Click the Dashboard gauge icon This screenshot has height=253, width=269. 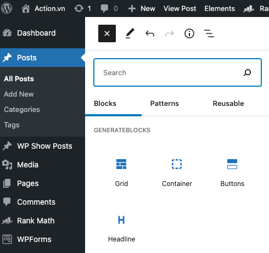7,33
